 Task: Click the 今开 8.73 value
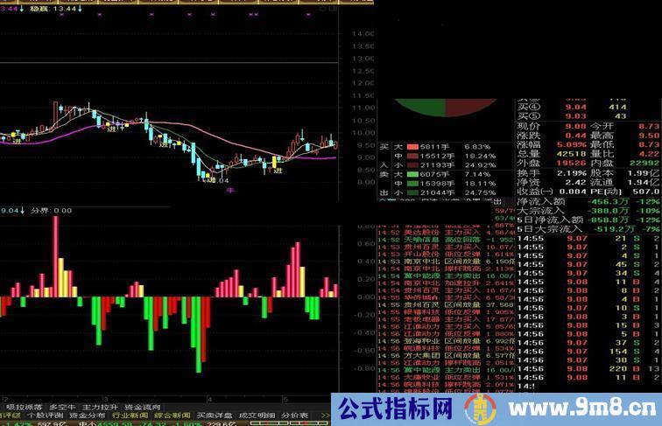tap(650, 126)
